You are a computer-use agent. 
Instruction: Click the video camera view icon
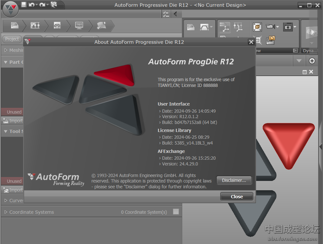coord(271,27)
